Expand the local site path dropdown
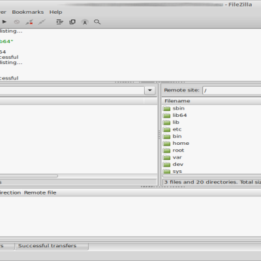 coord(150,90)
